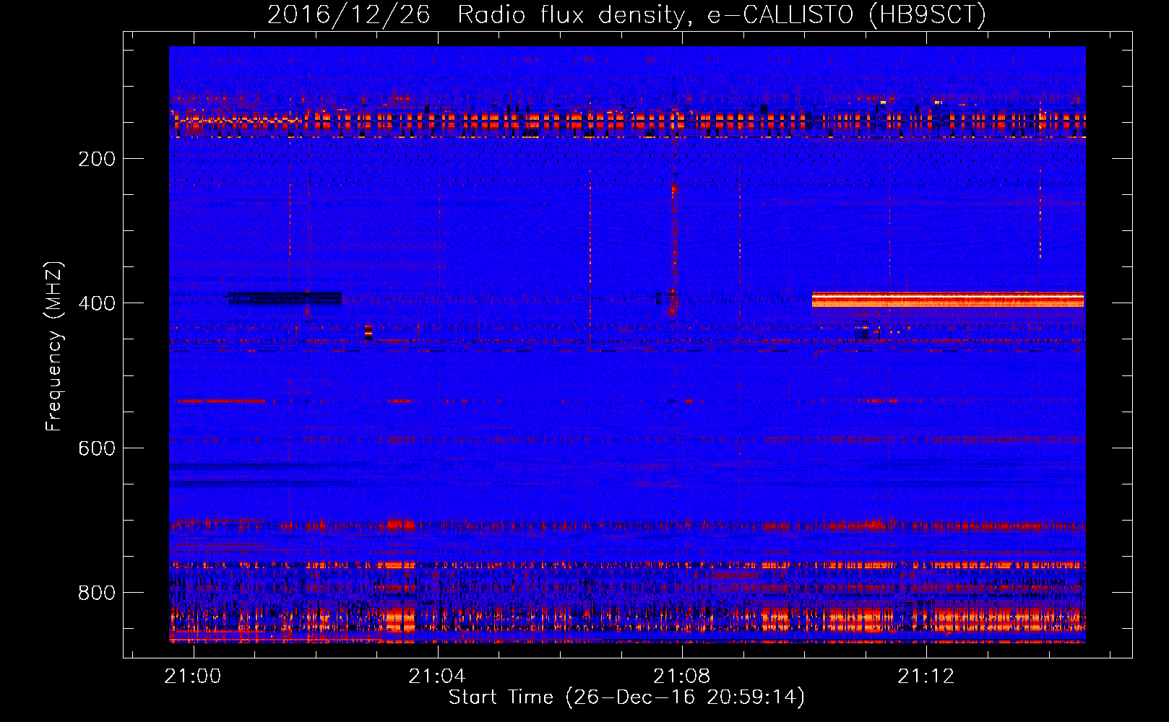Screen dimensions: 1169x722
Task: Click the 21:08 time tick label
Action: point(681,677)
